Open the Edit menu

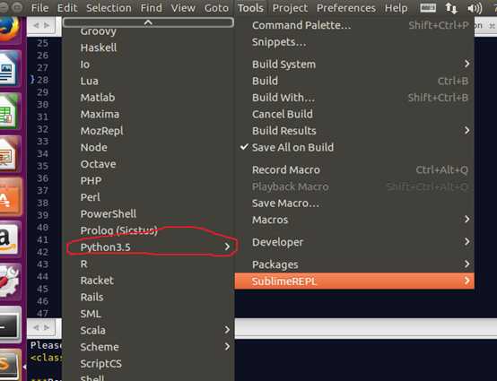[67, 8]
